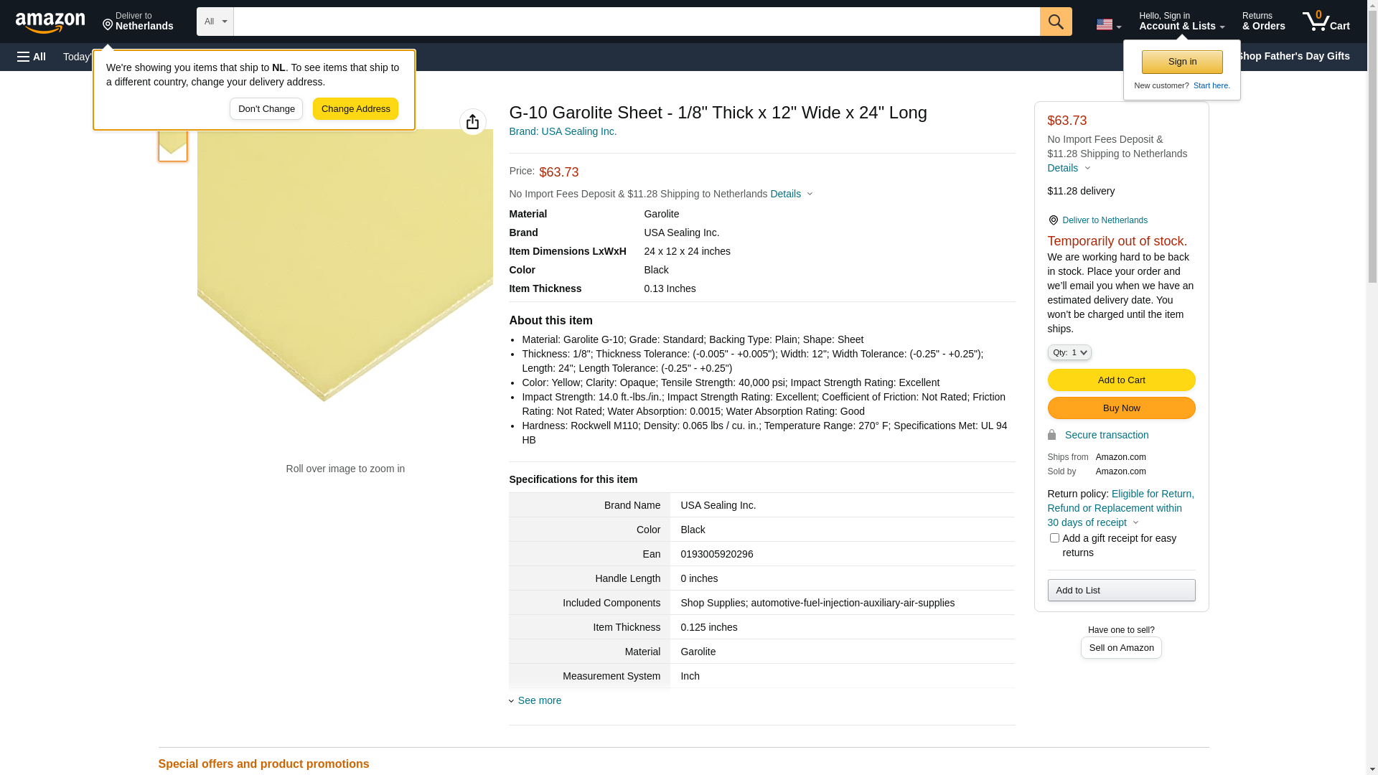Open the All hamburger menu
Image resolution: width=1378 pixels, height=775 pixels.
[x=32, y=57]
